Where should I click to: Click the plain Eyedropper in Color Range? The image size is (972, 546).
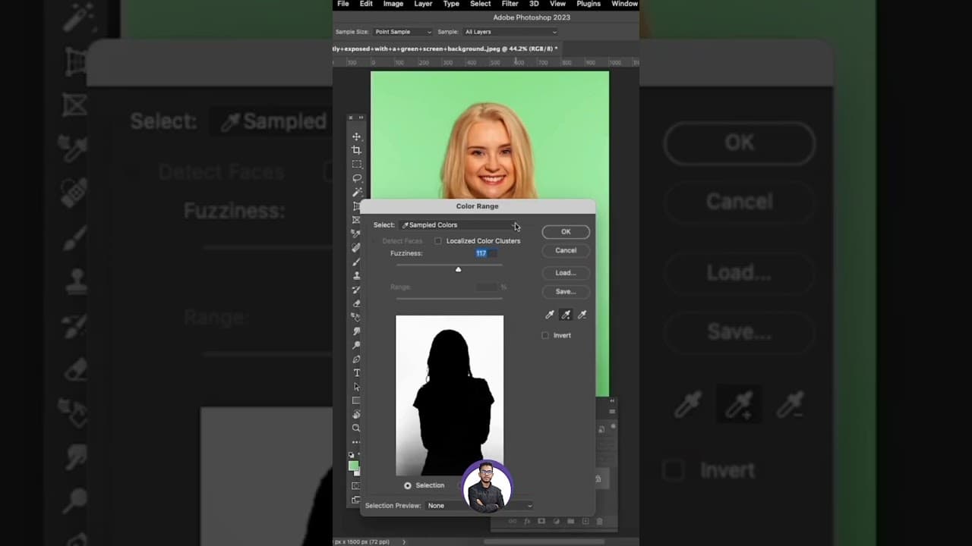(550, 315)
